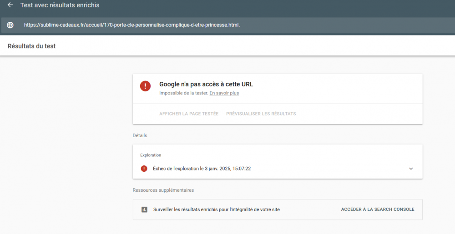Click the globe icon beside the URL

[x=10, y=25]
